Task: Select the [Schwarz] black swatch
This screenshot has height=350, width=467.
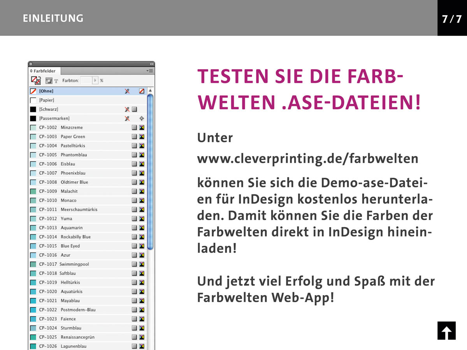Action: tap(33, 109)
